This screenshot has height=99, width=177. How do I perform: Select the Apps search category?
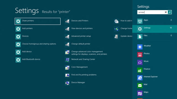click(155, 21)
